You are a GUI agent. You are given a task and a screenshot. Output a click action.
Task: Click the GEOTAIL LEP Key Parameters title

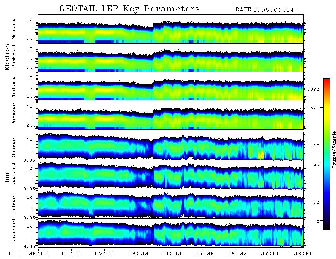pyautogui.click(x=129, y=9)
